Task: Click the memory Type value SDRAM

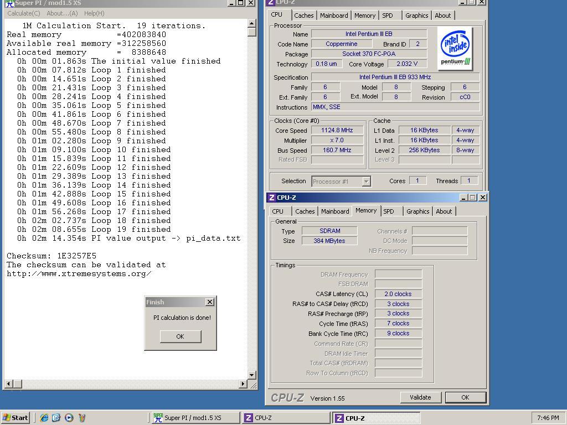Action: 329,231
